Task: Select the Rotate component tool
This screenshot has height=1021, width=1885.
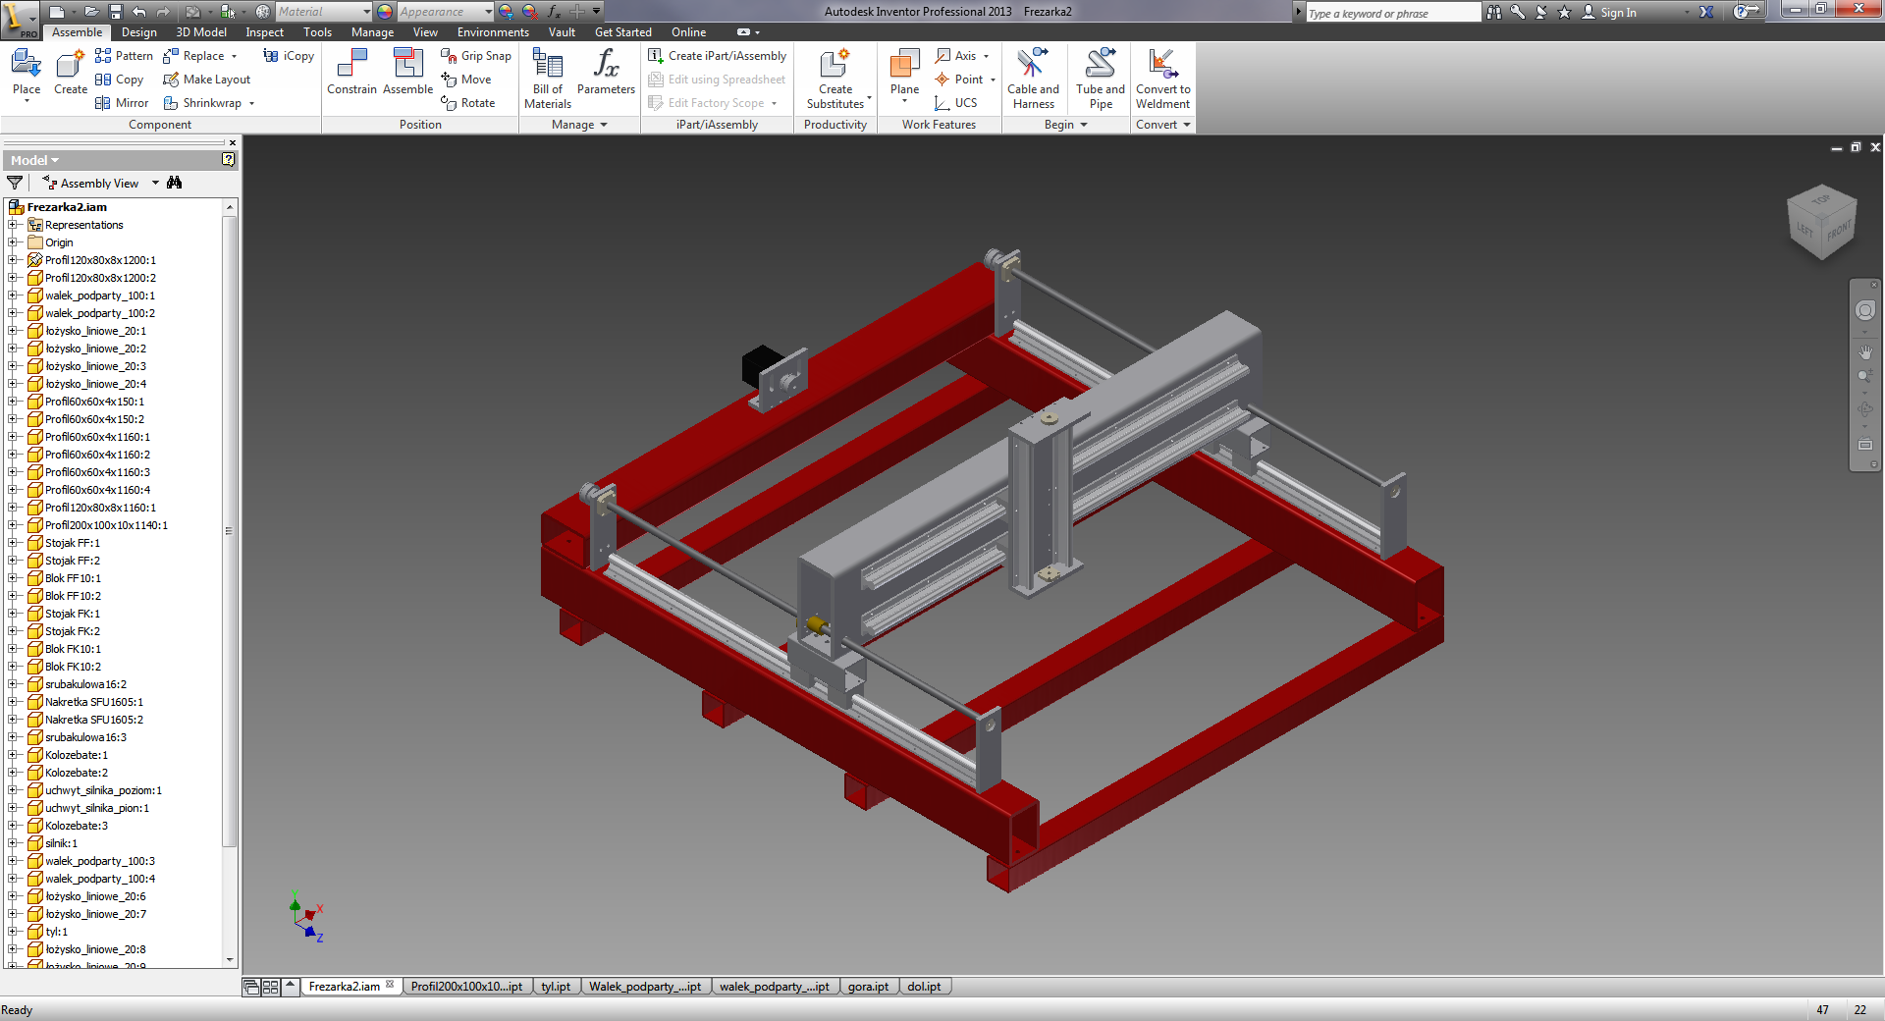Action: click(468, 103)
